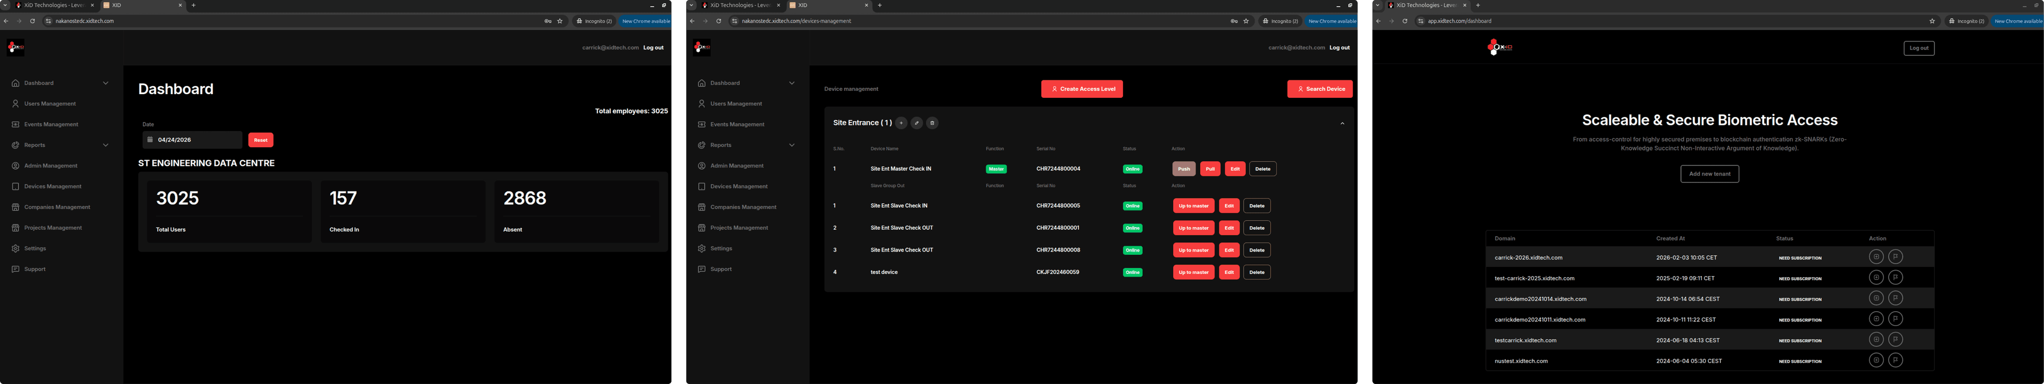Reload the nakanostedc devices-management browser window

[x=718, y=21]
